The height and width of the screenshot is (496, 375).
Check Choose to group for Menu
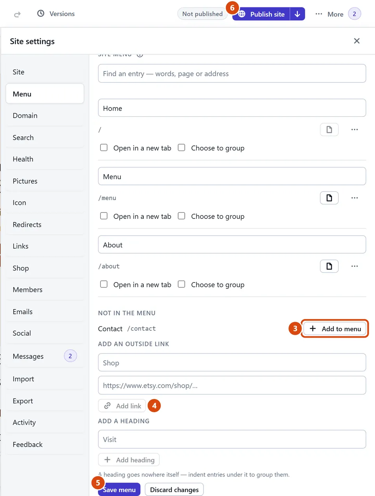click(x=182, y=216)
